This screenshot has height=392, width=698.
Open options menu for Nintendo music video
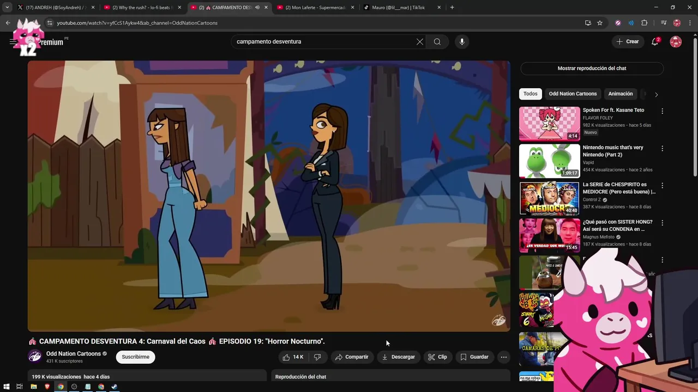pos(662,148)
